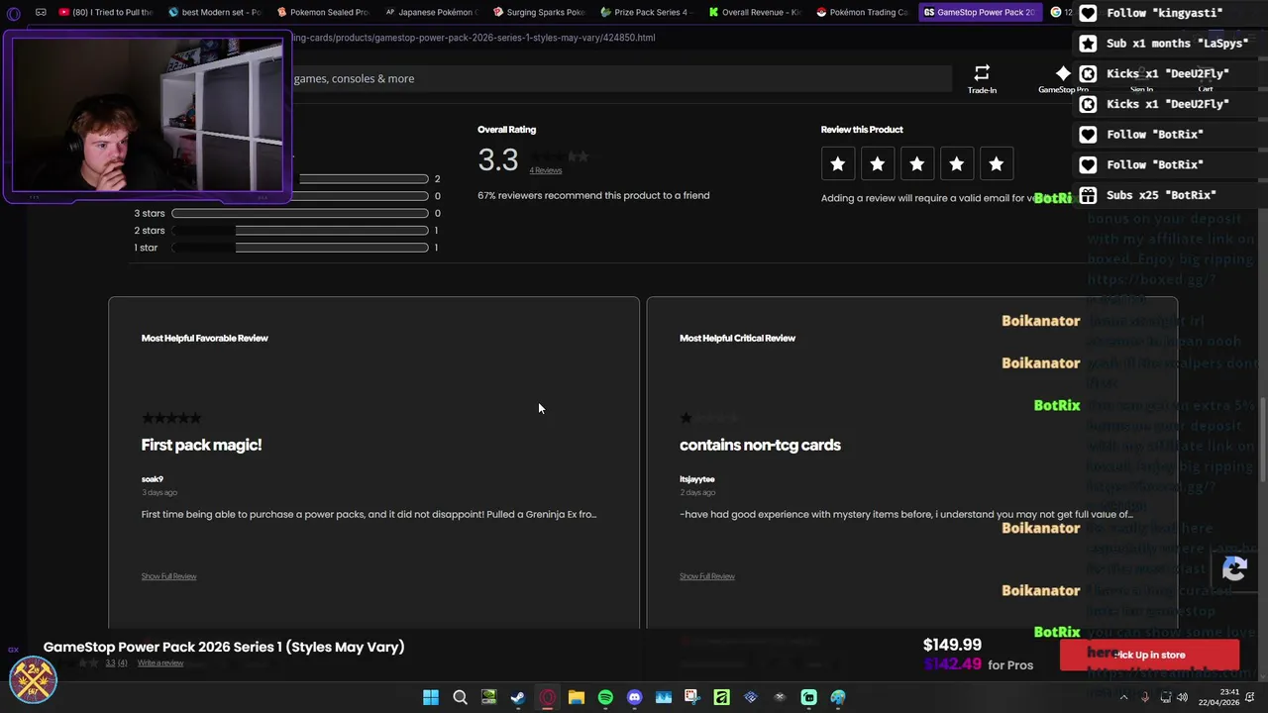Open Spotify from the taskbar
Viewport: 1268px width, 713px height.
[605, 697]
